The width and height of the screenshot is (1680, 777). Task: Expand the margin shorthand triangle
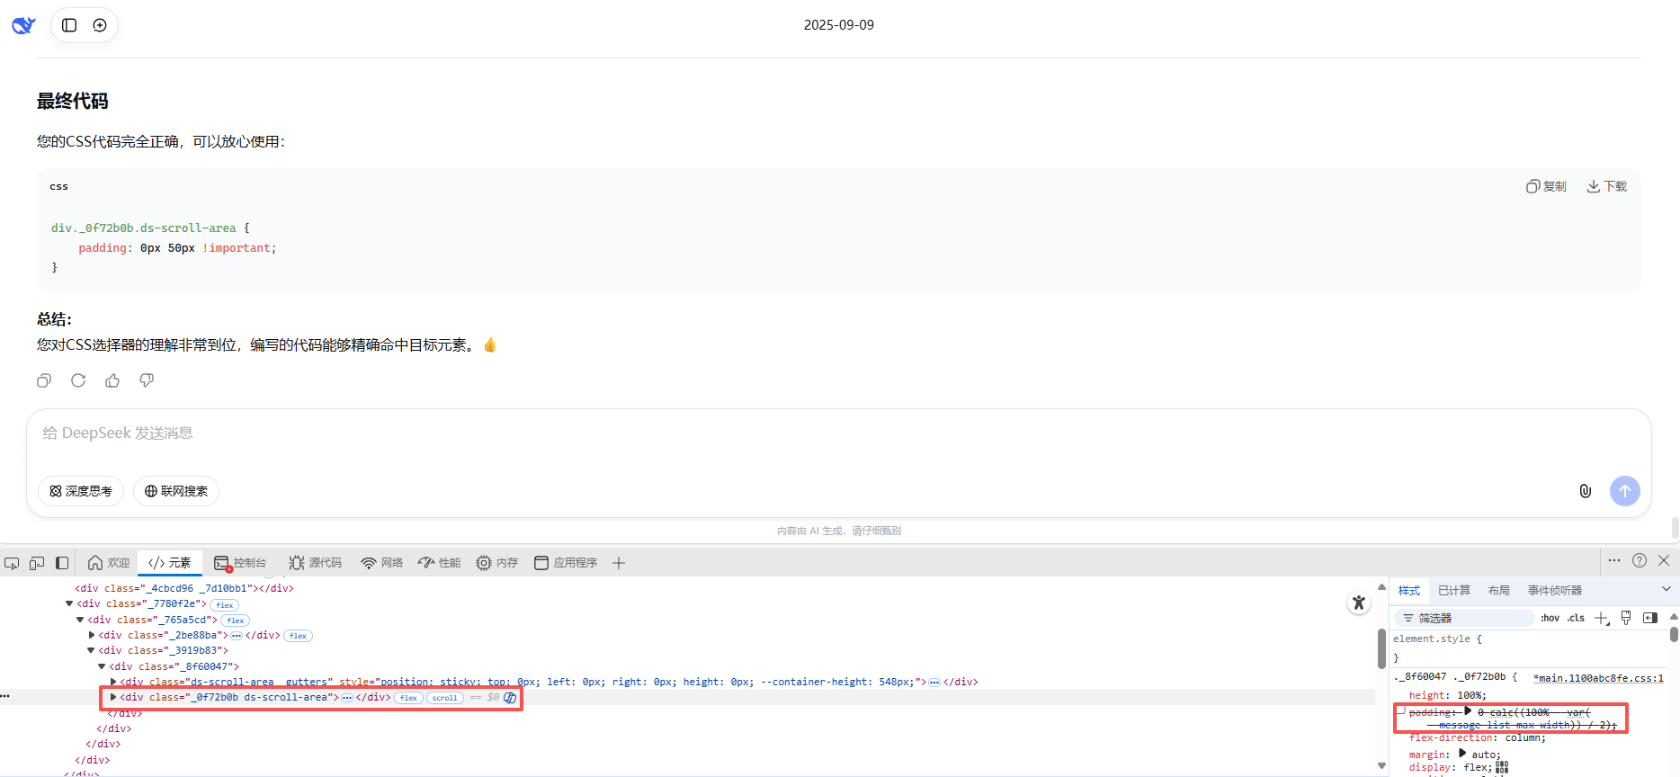(1462, 754)
